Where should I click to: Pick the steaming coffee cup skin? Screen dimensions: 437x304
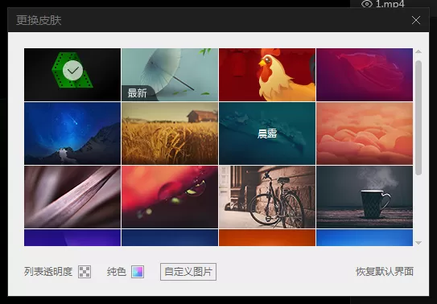[x=365, y=197]
